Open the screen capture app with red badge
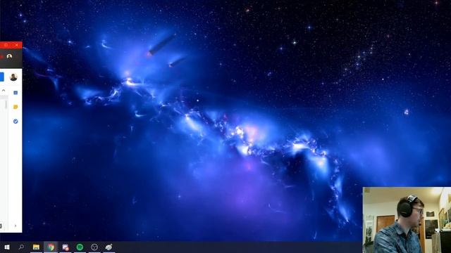The image size is (451, 253). coord(66,247)
